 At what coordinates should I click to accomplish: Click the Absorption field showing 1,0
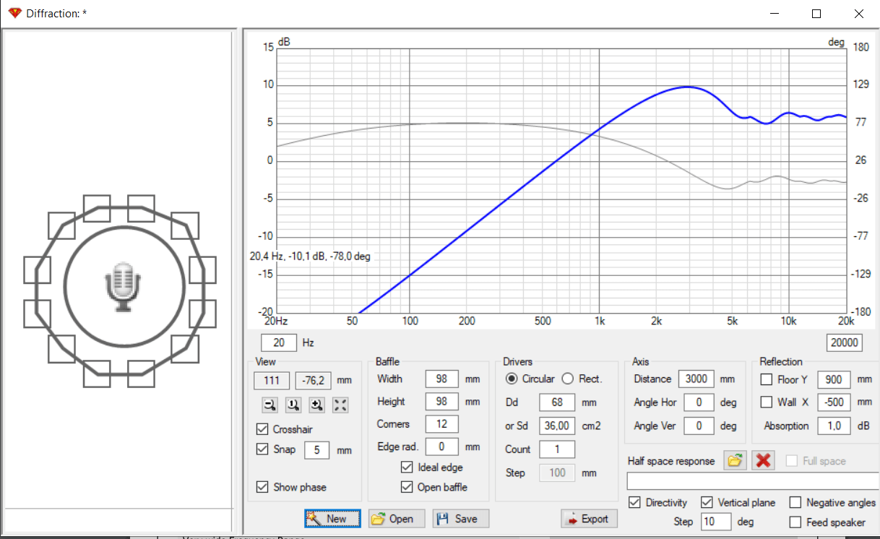[x=834, y=426]
